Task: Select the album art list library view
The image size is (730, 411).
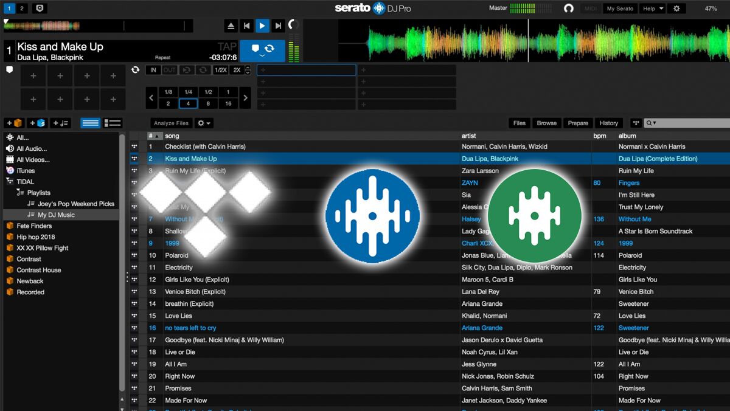Action: pyautogui.click(x=113, y=123)
